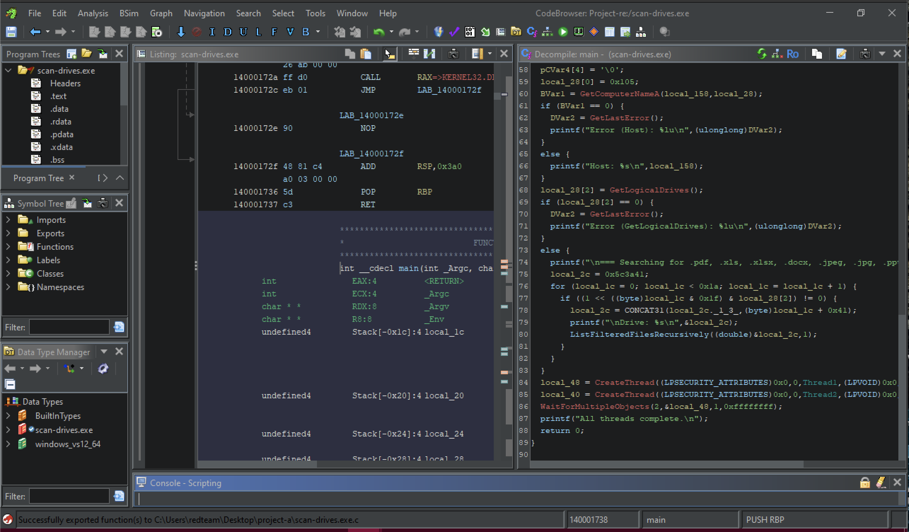
Task: Select the .rdata section in Program Trees
Action: coord(60,122)
